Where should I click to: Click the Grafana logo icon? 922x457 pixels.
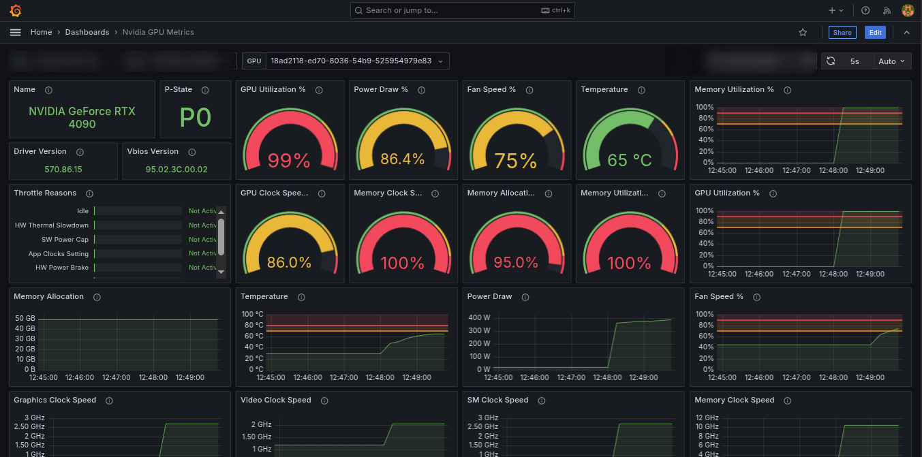click(x=16, y=10)
